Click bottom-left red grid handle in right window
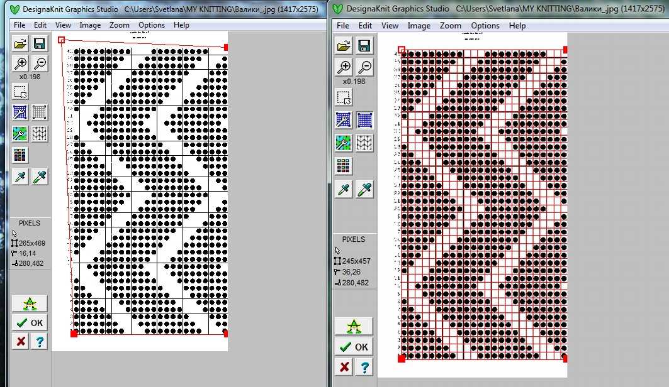This screenshot has width=669, height=387. 402,359
